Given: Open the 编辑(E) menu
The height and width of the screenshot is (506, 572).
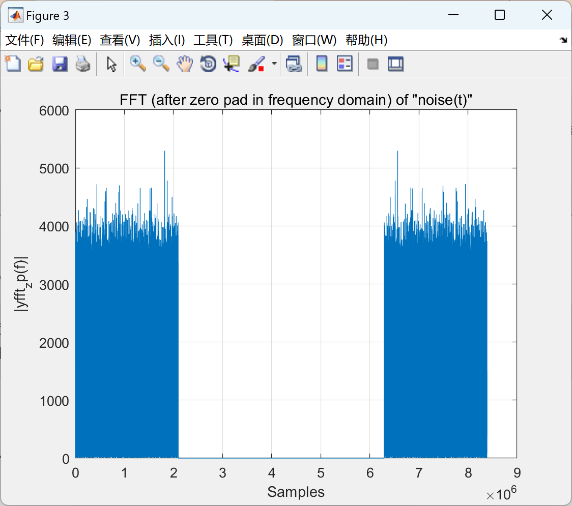Looking at the screenshot, I should [x=71, y=40].
